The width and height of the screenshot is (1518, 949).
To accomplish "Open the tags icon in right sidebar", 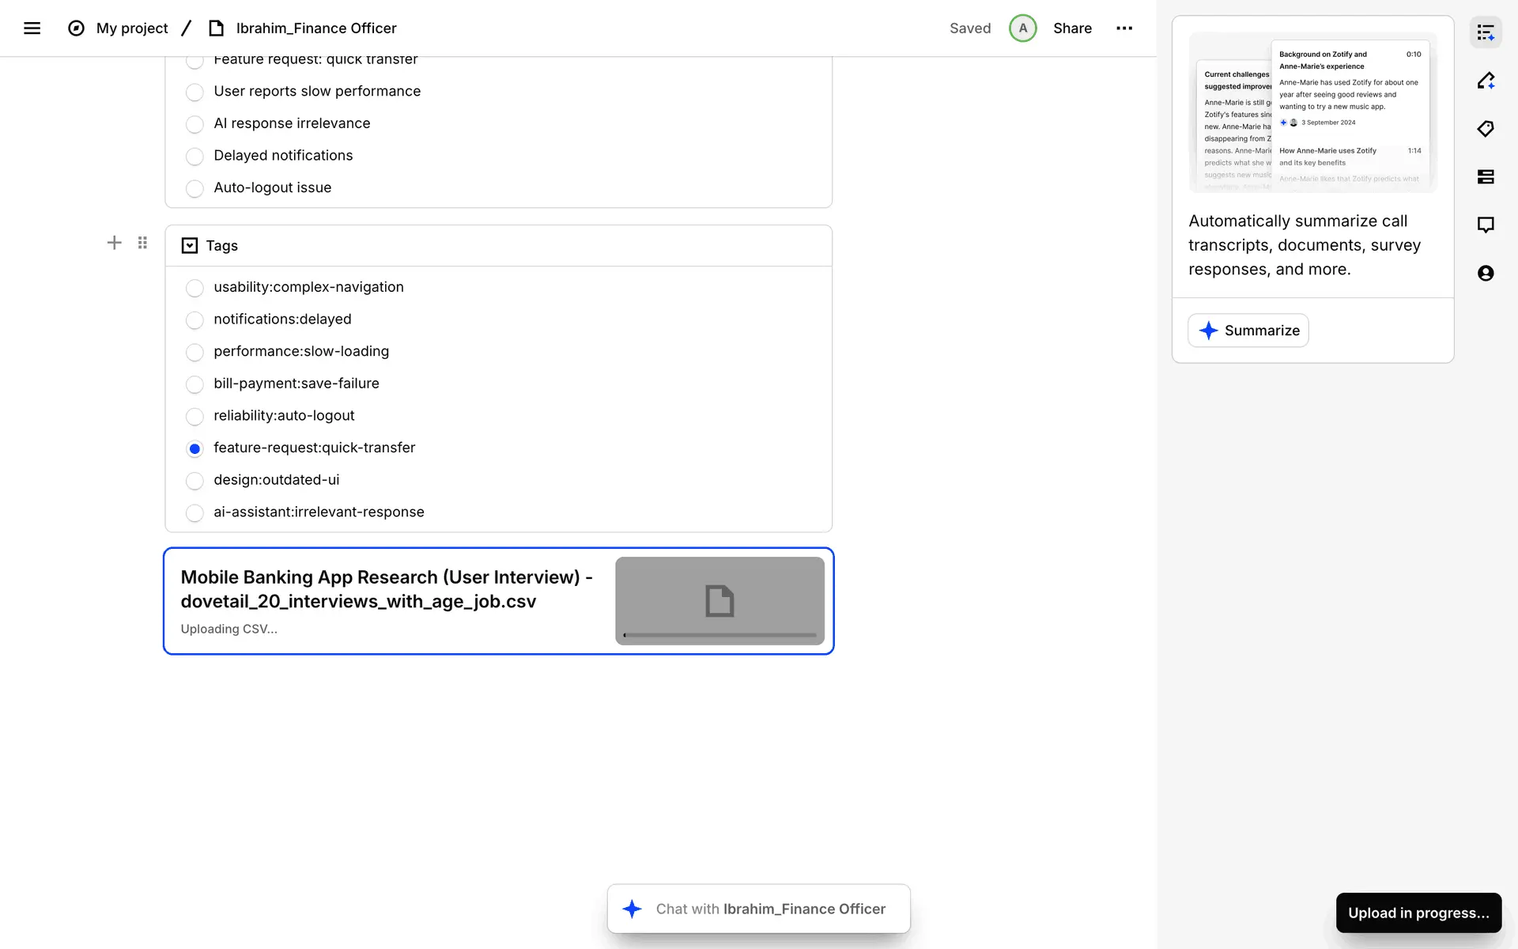I will 1486,129.
